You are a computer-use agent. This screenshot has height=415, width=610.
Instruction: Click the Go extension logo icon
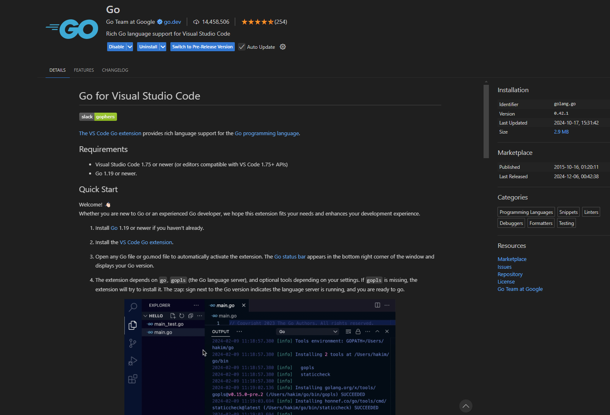pos(72,29)
